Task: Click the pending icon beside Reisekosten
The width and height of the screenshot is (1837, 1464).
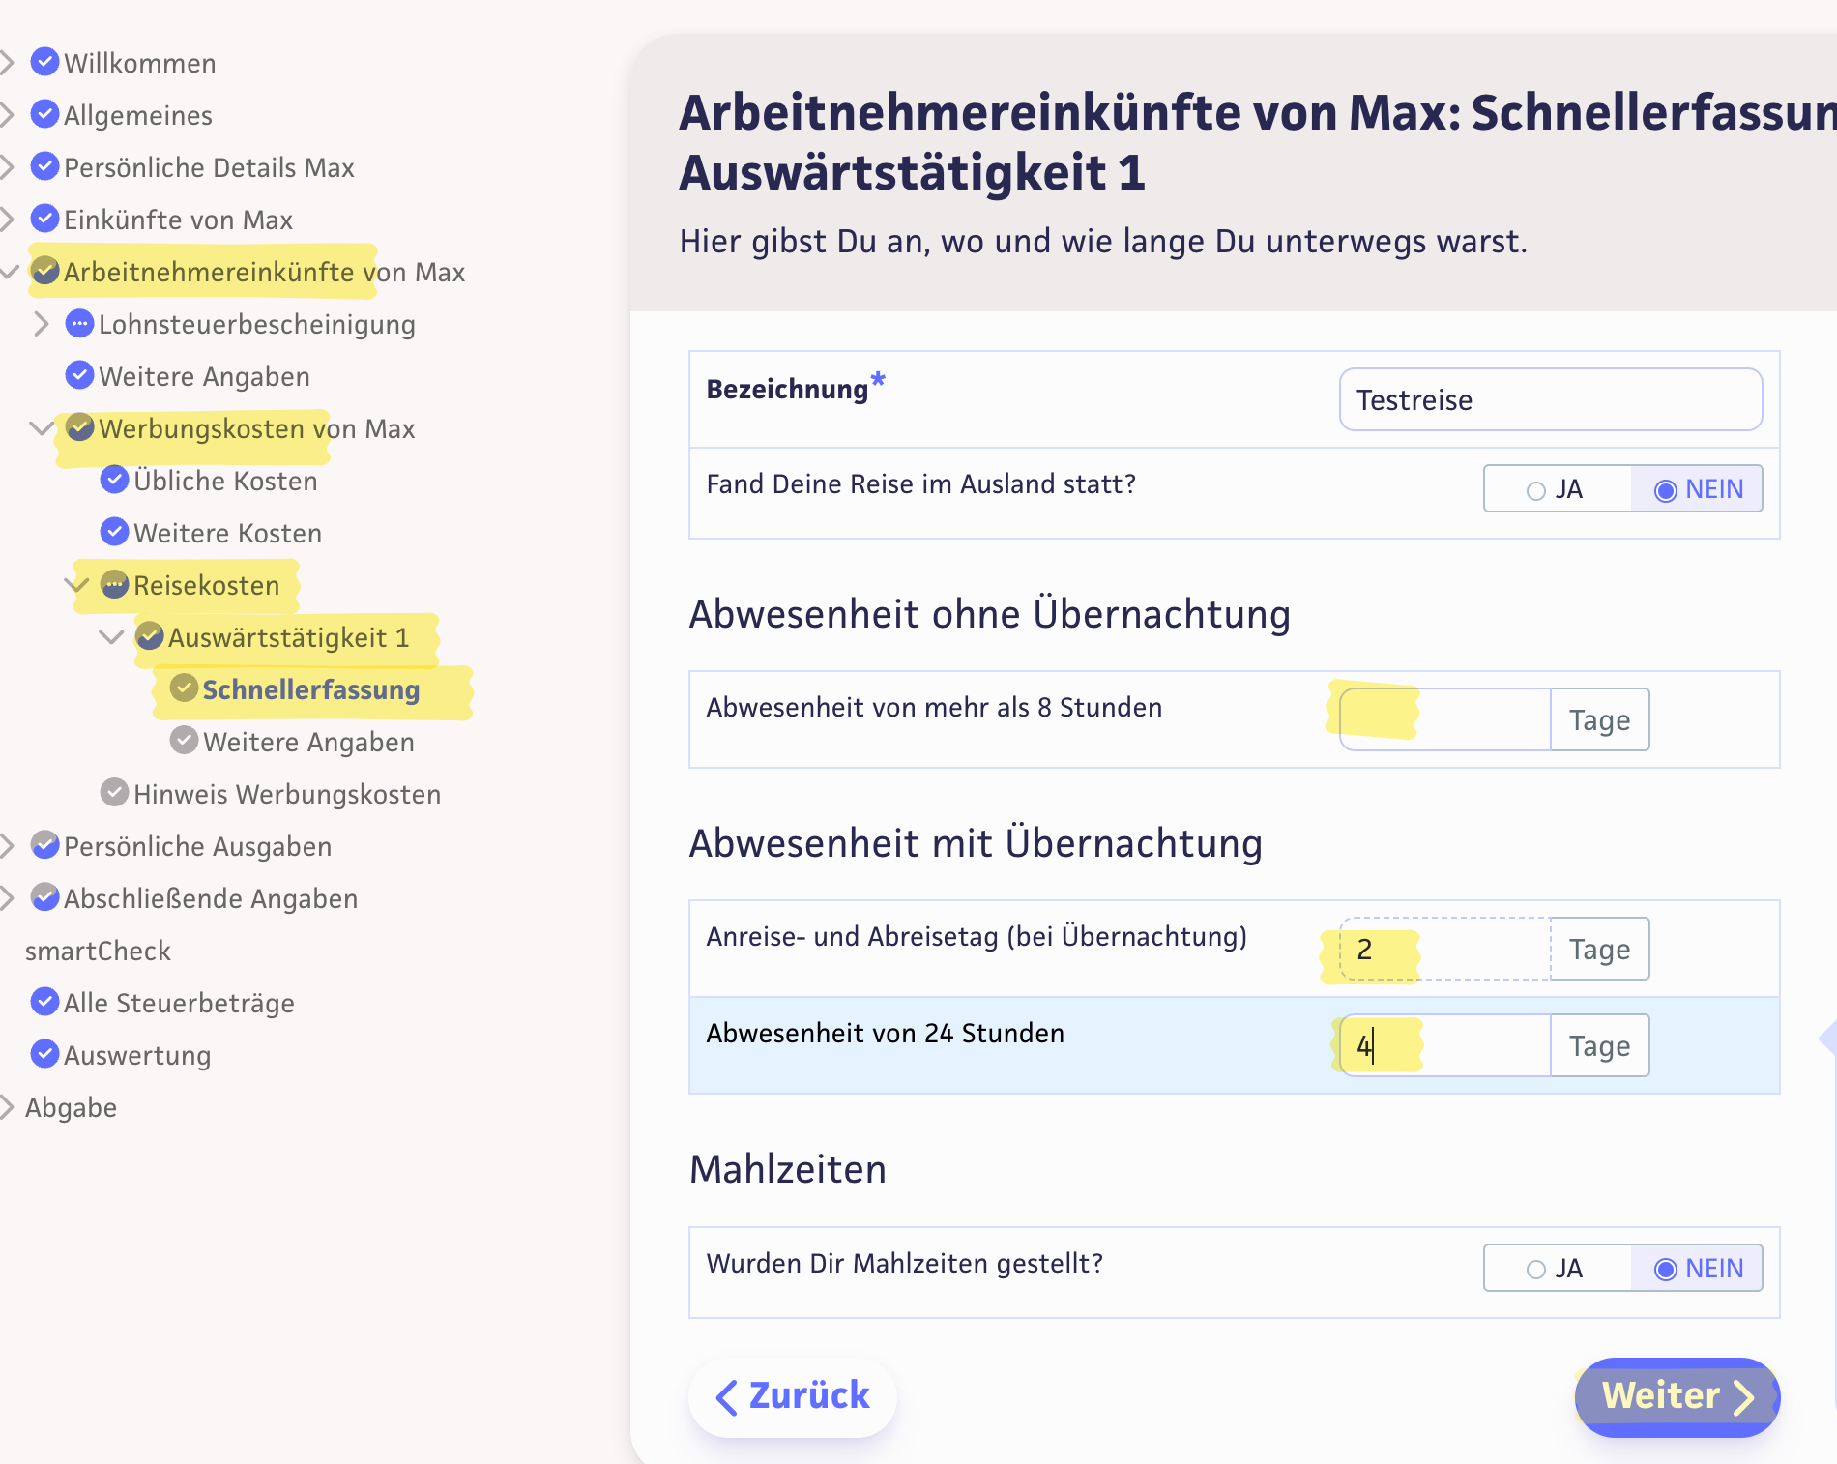Action: pyautogui.click(x=114, y=584)
